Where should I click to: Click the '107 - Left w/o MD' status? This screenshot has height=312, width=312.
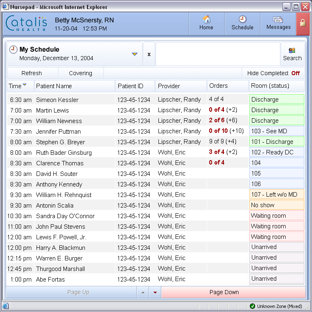point(277,194)
